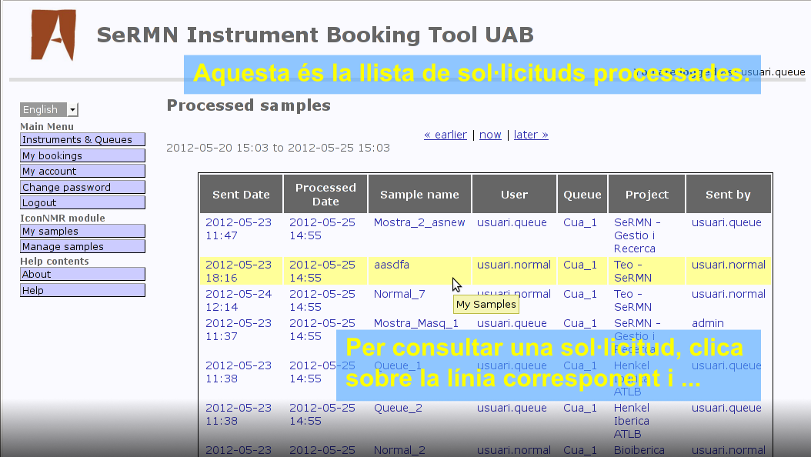Click the About menu button

pyautogui.click(x=83, y=274)
